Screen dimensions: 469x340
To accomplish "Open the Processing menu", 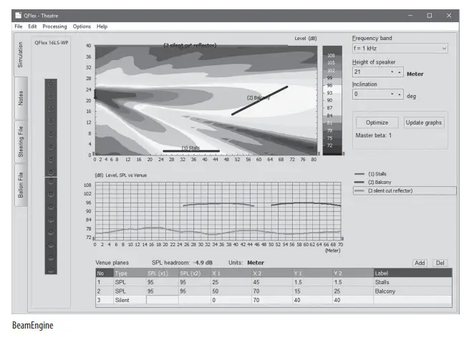I will [x=54, y=26].
